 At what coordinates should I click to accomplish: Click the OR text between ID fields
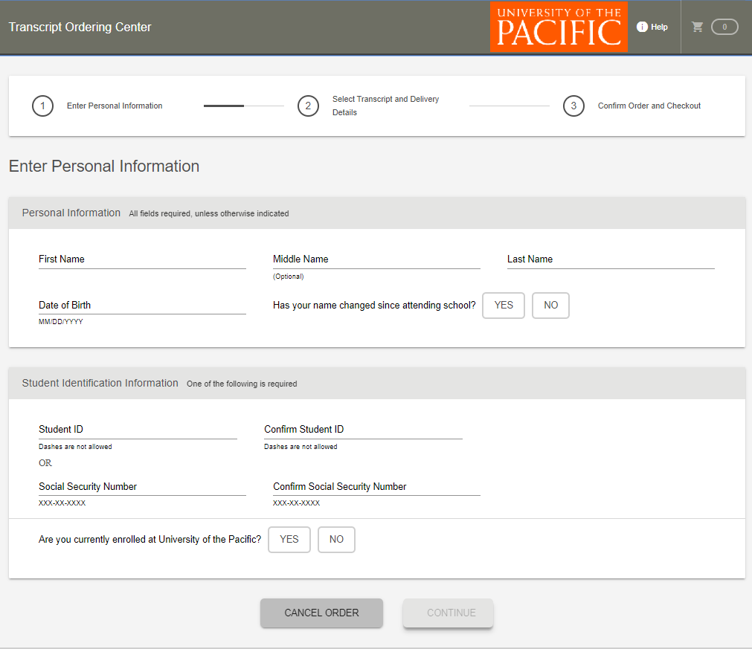45,463
